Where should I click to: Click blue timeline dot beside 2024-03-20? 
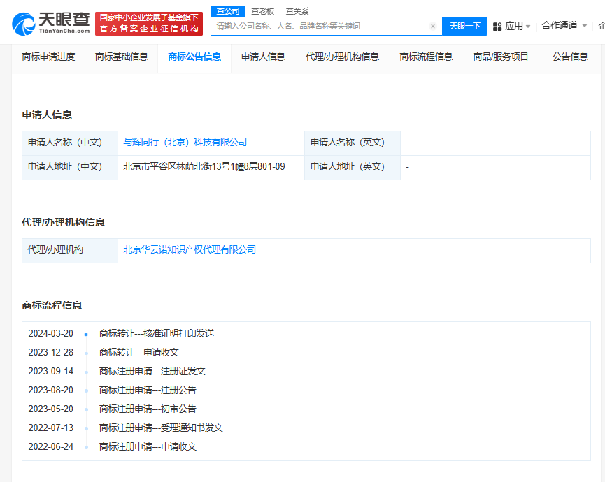pos(85,334)
